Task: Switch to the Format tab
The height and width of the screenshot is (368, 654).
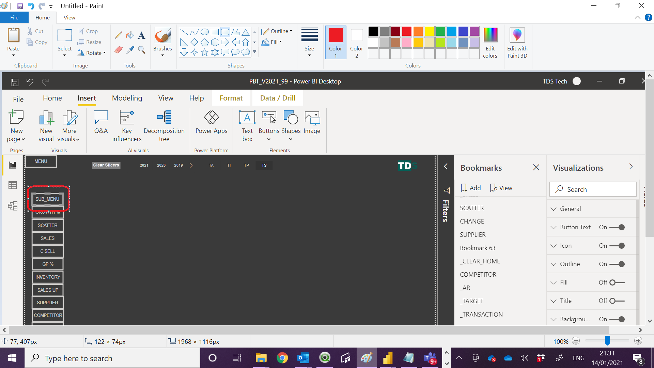Action: tap(231, 98)
